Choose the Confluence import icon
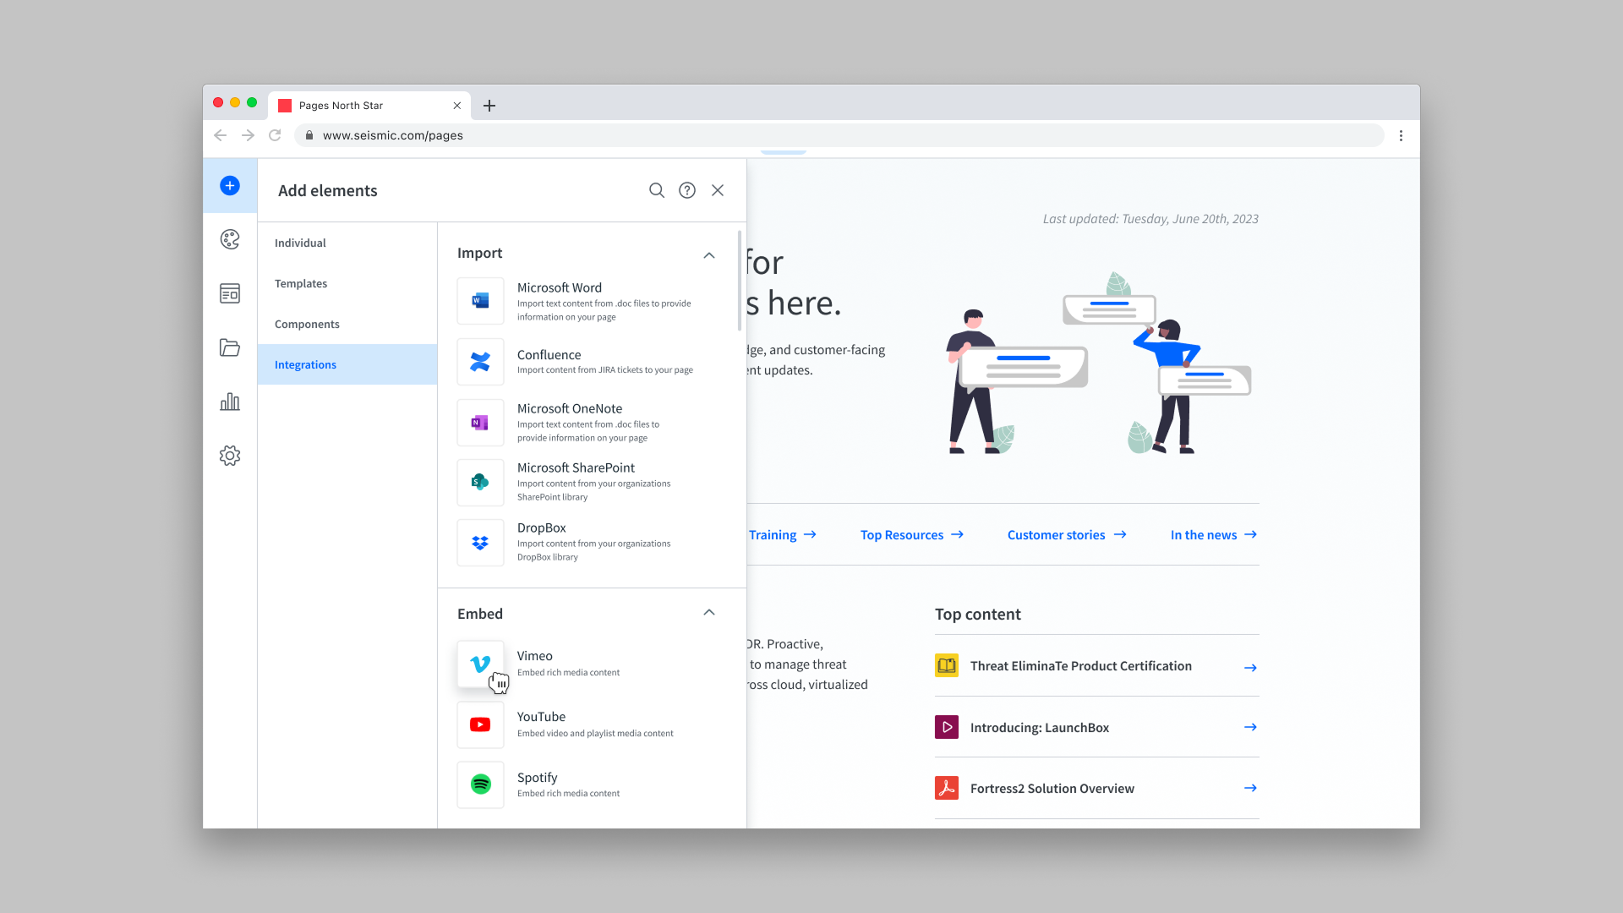Viewport: 1623px width, 913px height. pos(480,362)
